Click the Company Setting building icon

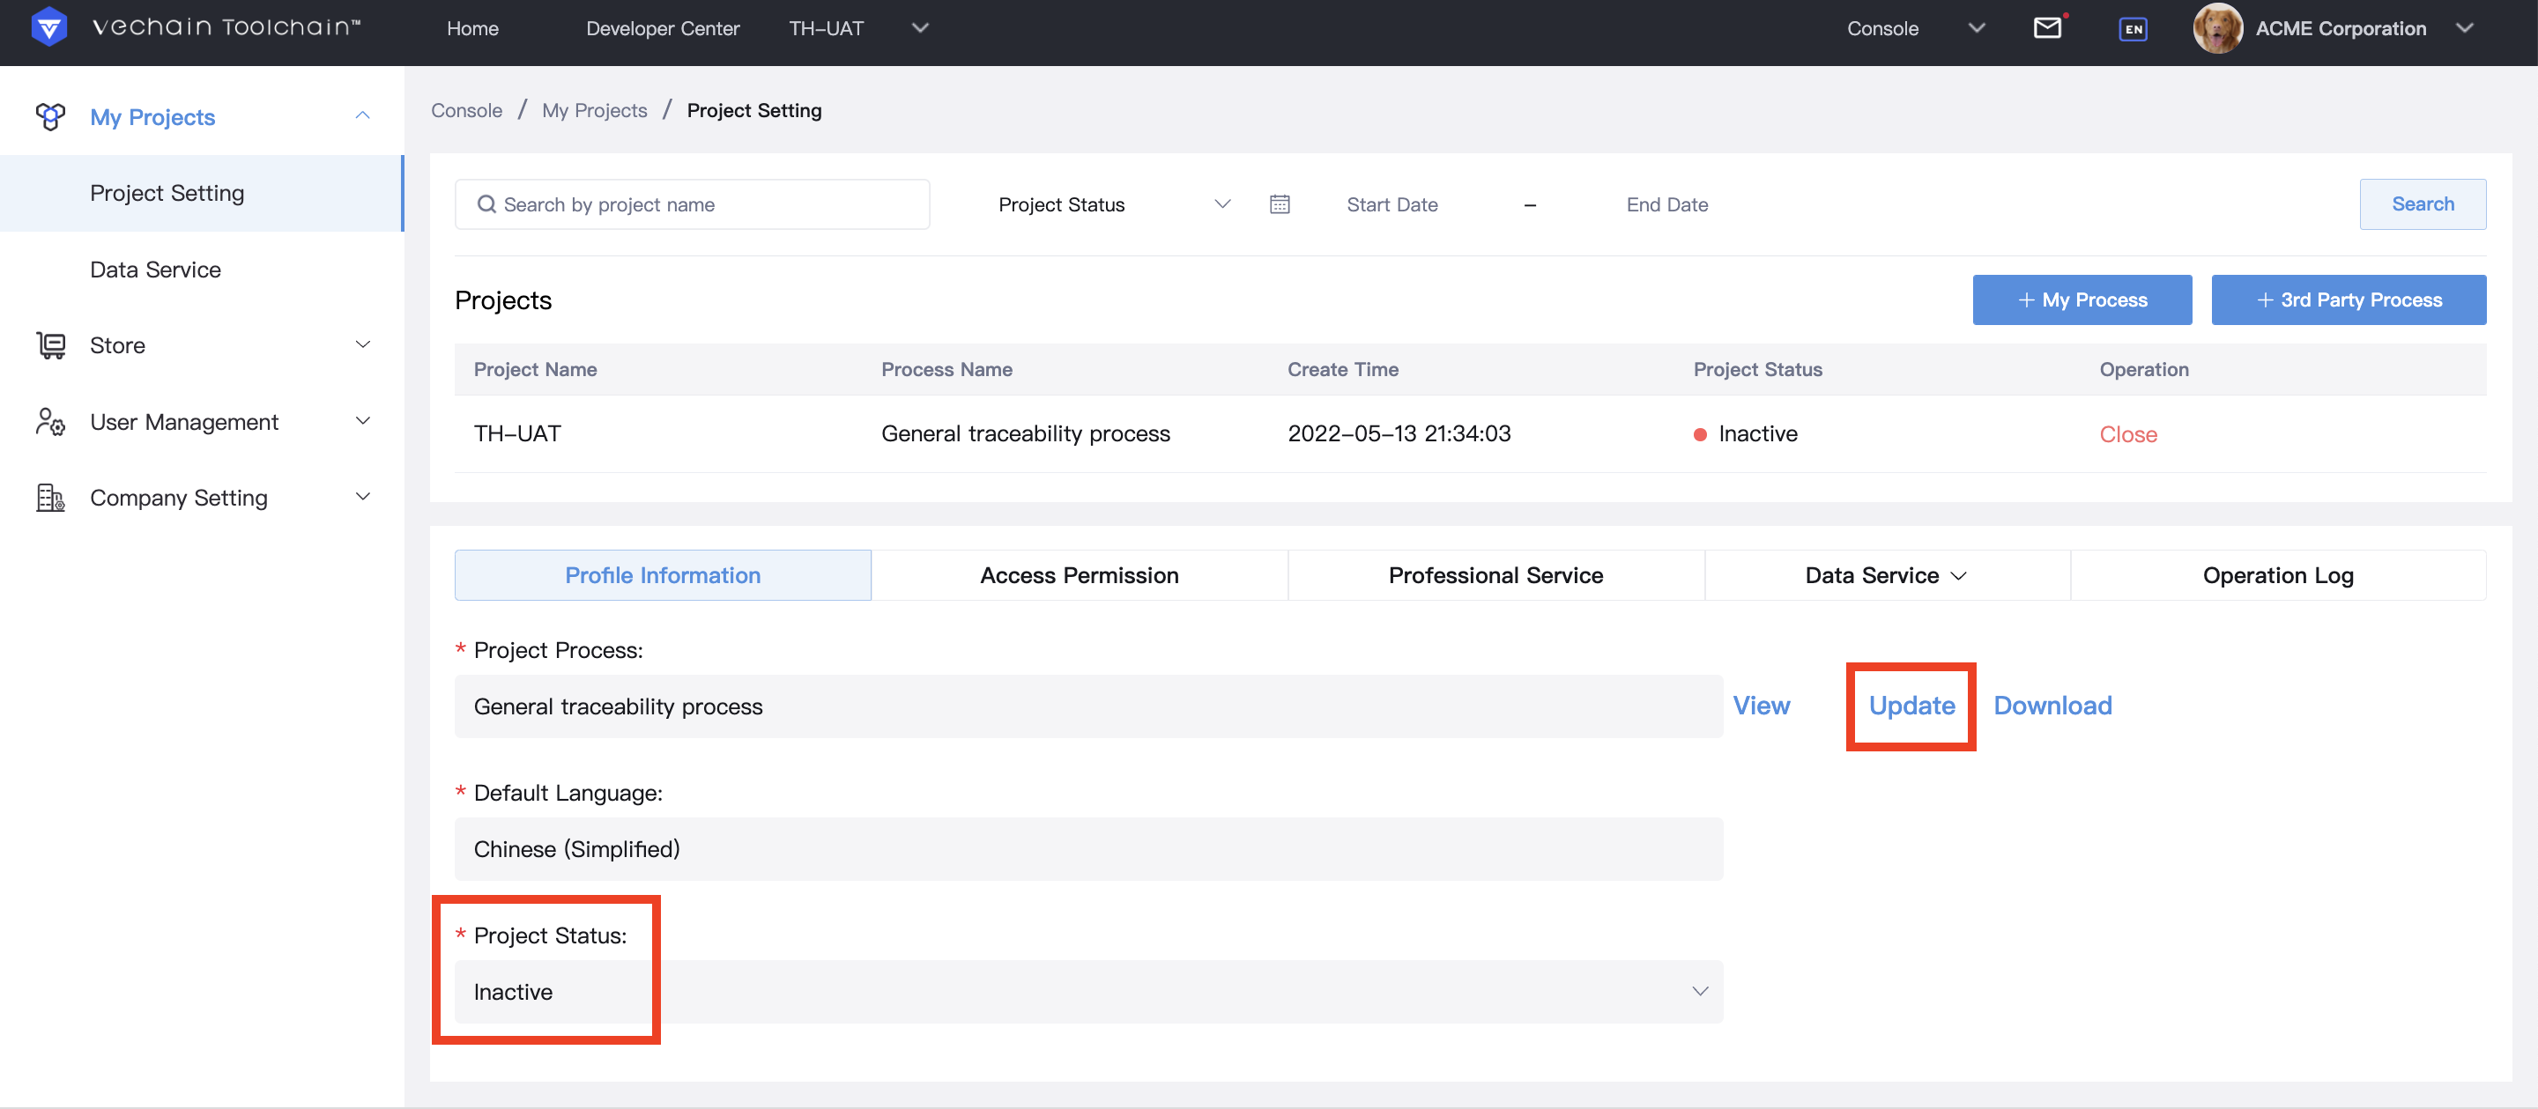coord(50,498)
